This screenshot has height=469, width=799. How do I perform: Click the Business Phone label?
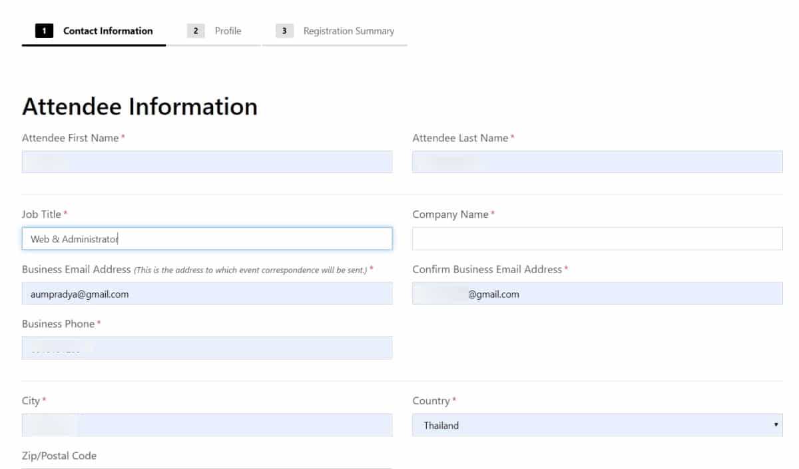tap(58, 324)
